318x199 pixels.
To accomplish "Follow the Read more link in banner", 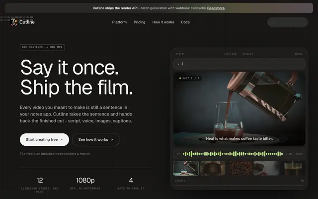I will (216, 8).
